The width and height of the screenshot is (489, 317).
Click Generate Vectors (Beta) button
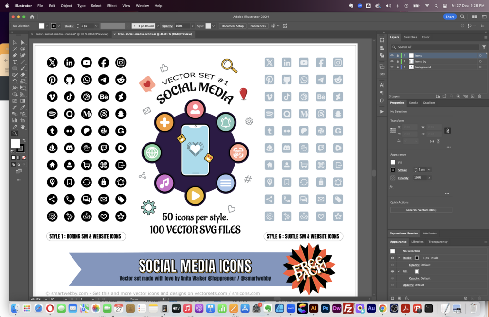(421, 210)
